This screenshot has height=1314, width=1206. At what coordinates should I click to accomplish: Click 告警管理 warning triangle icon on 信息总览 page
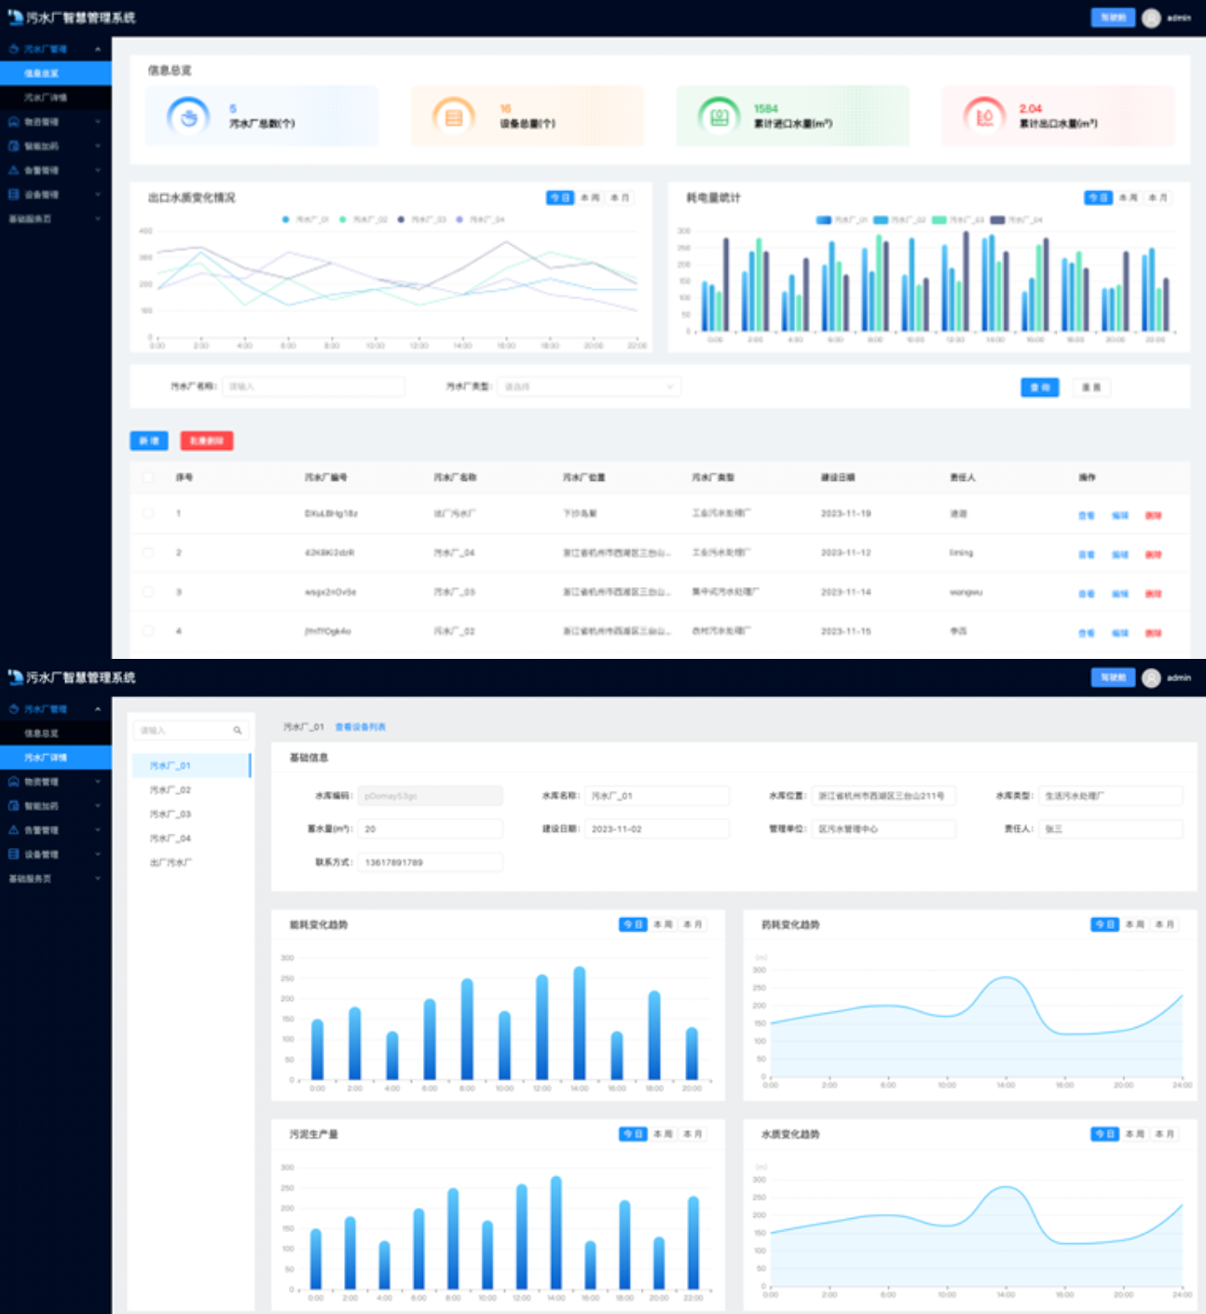point(13,171)
